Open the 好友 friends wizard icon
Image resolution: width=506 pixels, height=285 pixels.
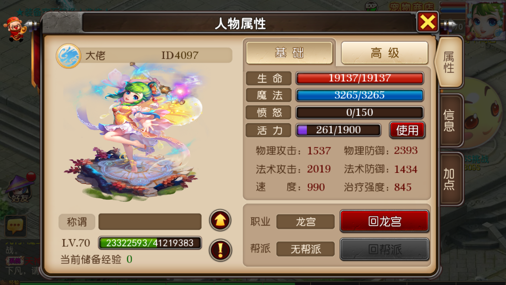(x=20, y=188)
